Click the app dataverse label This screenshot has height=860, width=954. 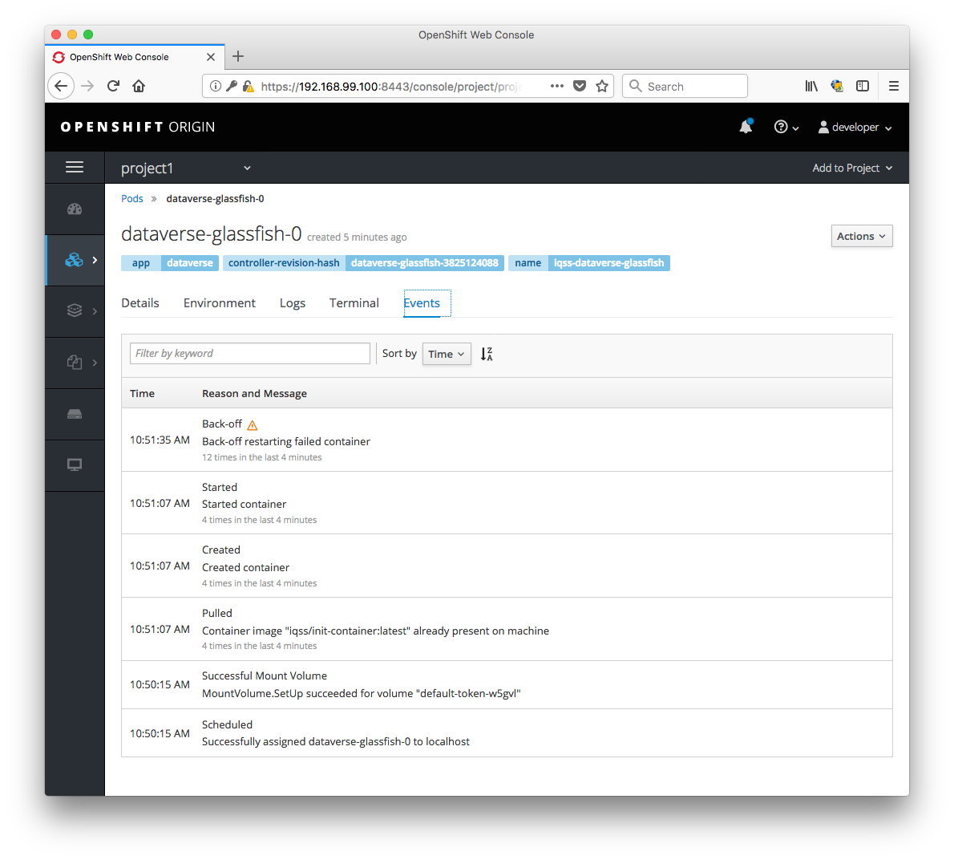[170, 263]
